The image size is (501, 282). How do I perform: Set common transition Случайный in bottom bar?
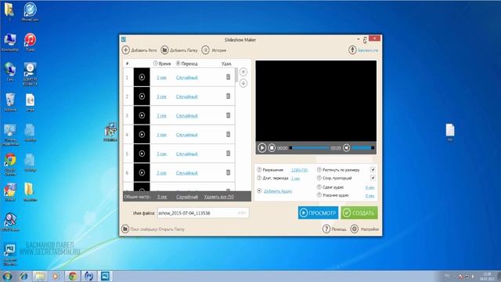pyautogui.click(x=187, y=197)
